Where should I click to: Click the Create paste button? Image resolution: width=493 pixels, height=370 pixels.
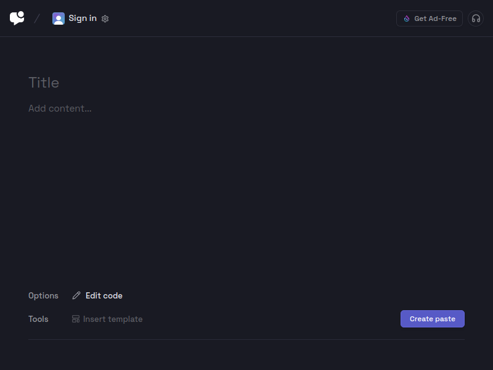(433, 319)
